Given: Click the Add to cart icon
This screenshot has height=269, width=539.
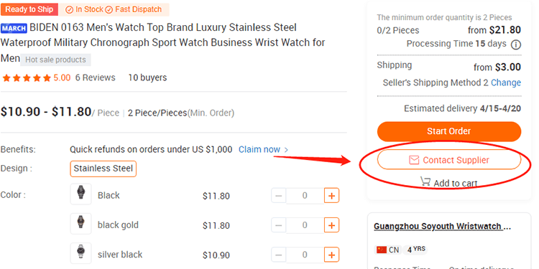Looking at the screenshot, I should pyautogui.click(x=425, y=181).
